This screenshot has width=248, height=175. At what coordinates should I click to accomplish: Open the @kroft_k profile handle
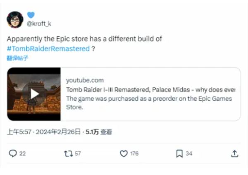click(39, 24)
